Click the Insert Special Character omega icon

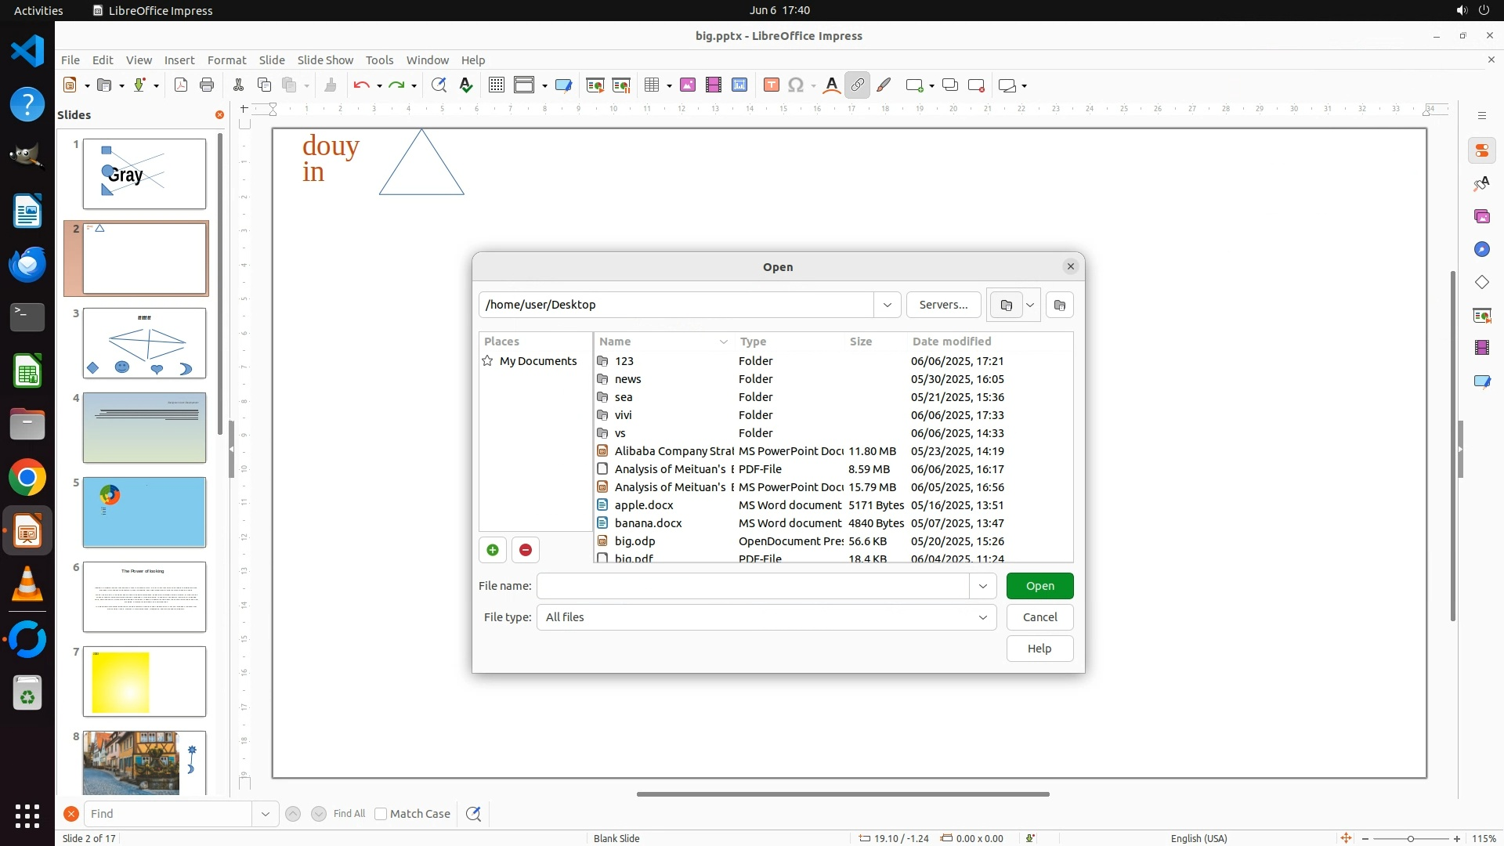(796, 85)
